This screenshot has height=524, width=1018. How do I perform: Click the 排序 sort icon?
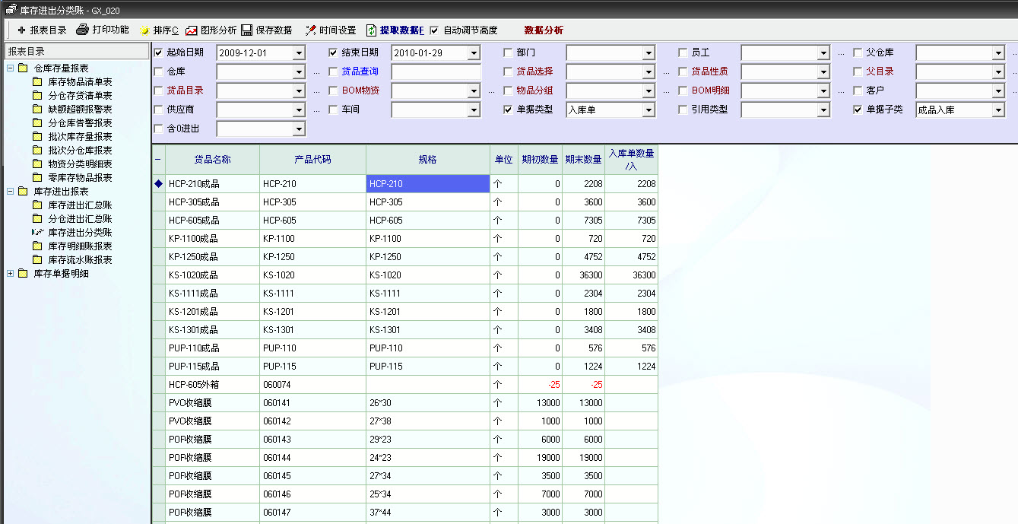[x=144, y=30]
